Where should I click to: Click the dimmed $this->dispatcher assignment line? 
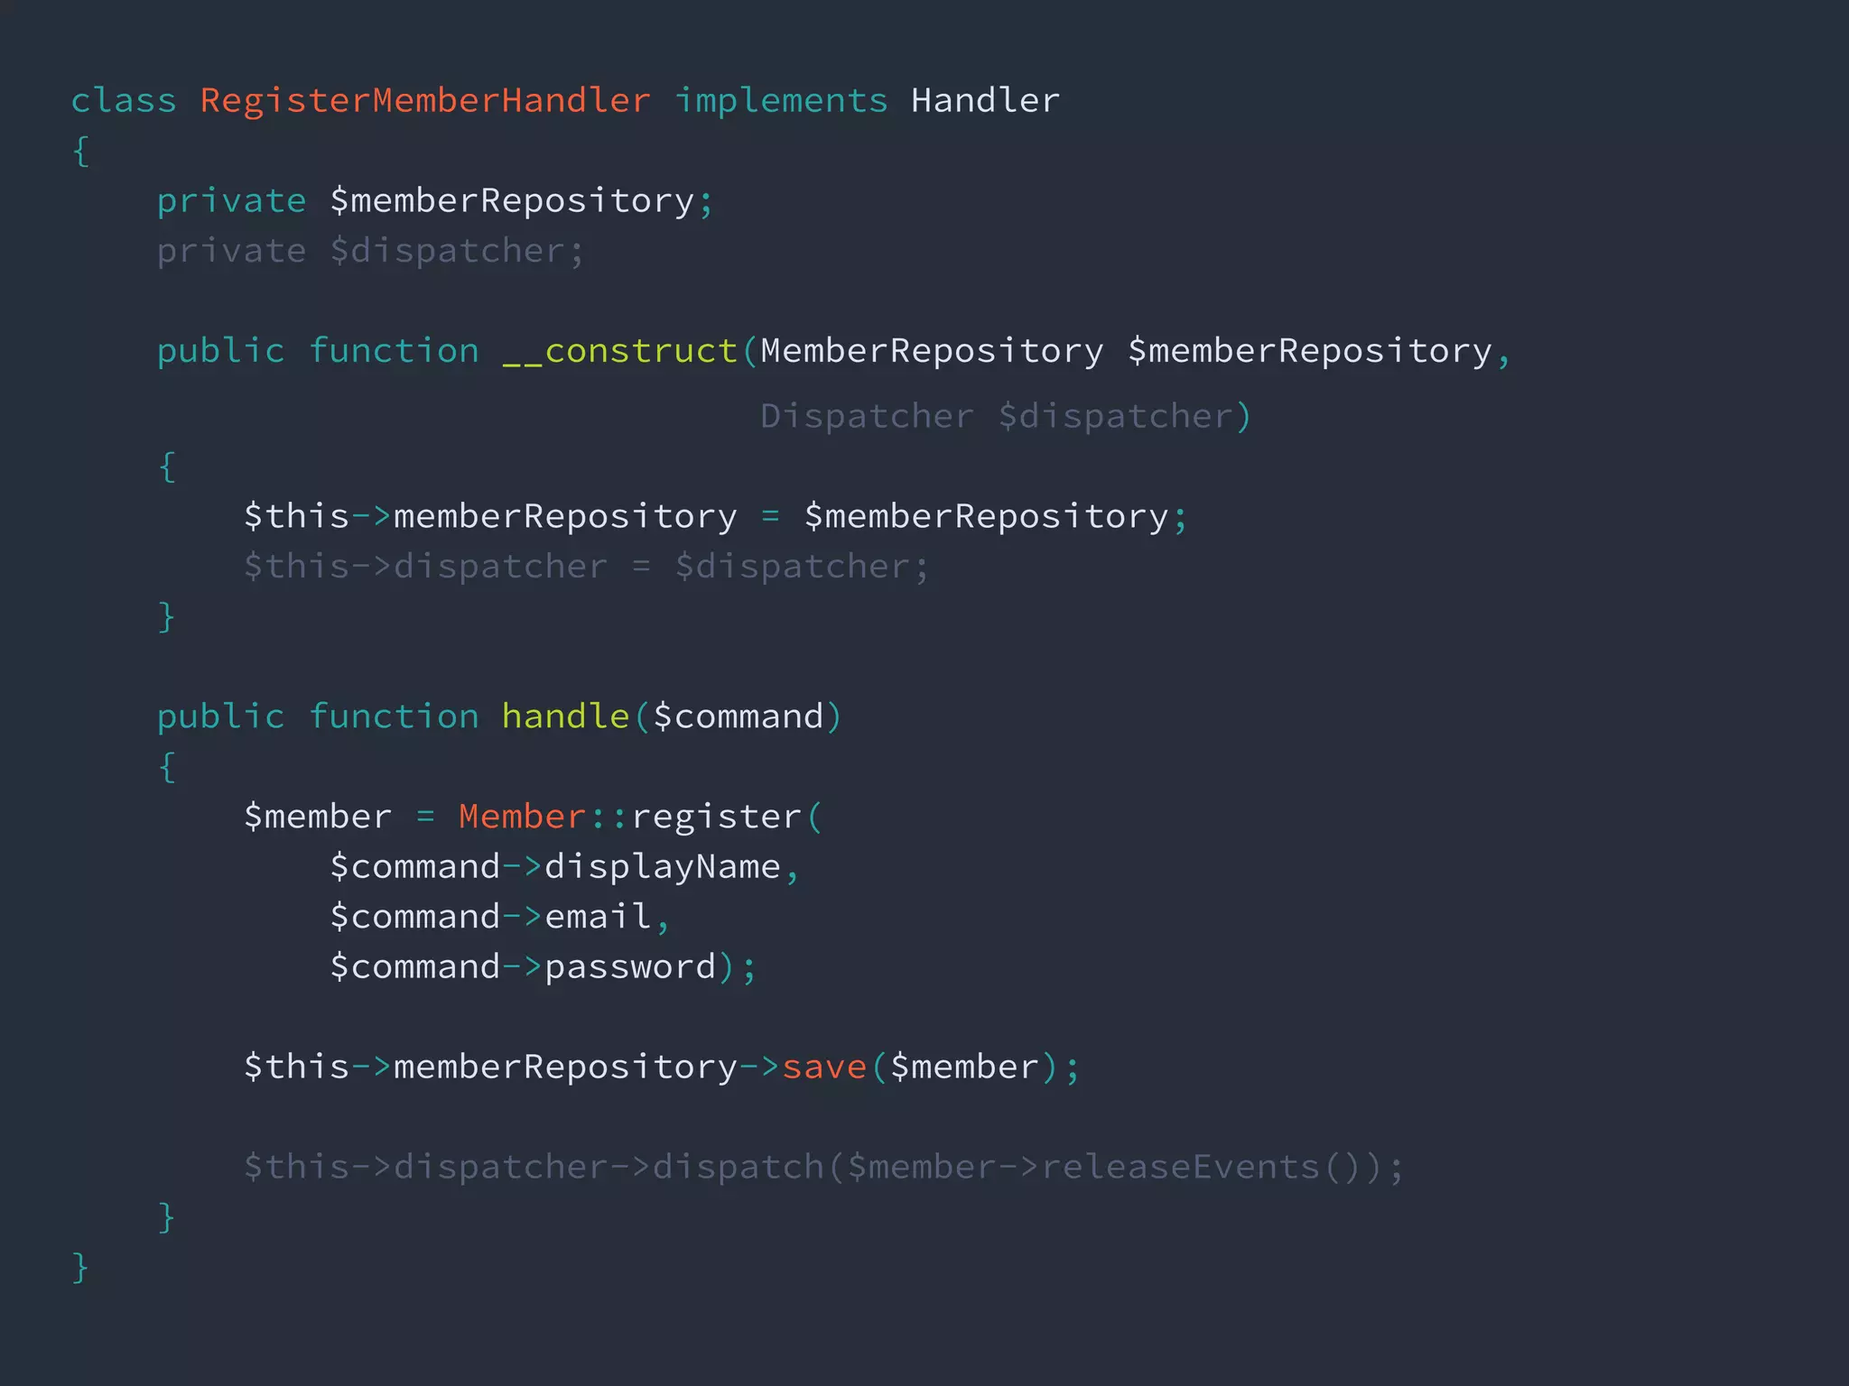[x=585, y=567]
